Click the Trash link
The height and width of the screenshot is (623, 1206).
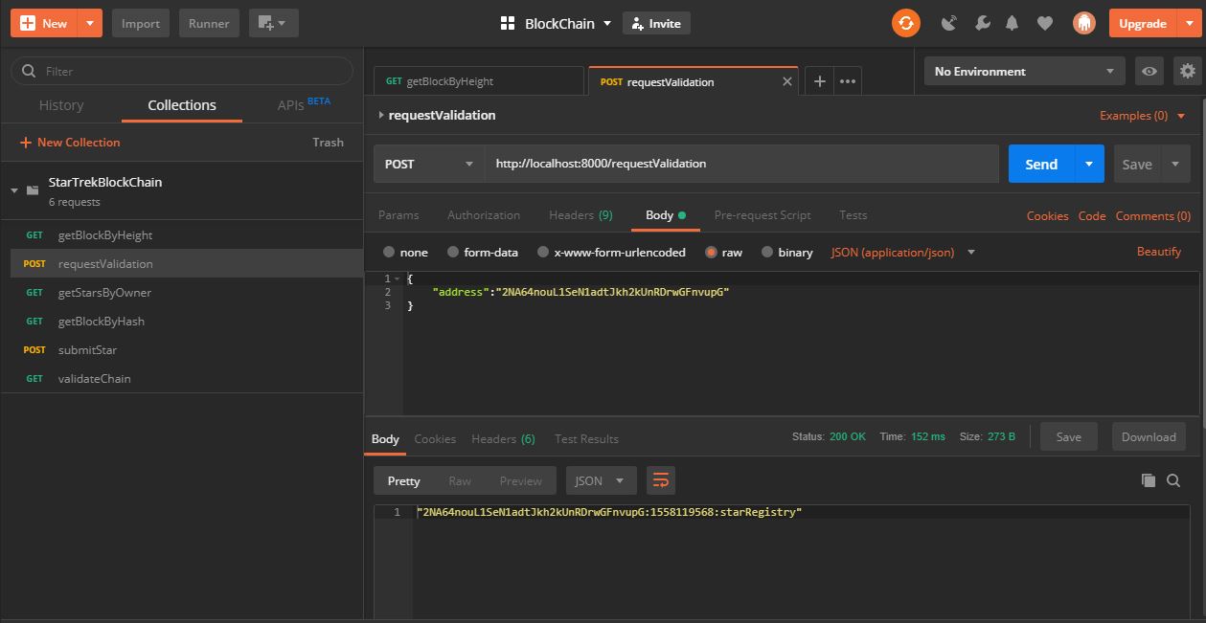coord(328,143)
